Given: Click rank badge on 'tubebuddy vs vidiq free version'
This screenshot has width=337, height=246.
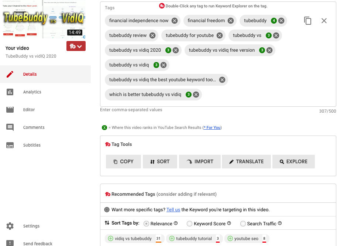Looking at the screenshot, I should [262, 50].
